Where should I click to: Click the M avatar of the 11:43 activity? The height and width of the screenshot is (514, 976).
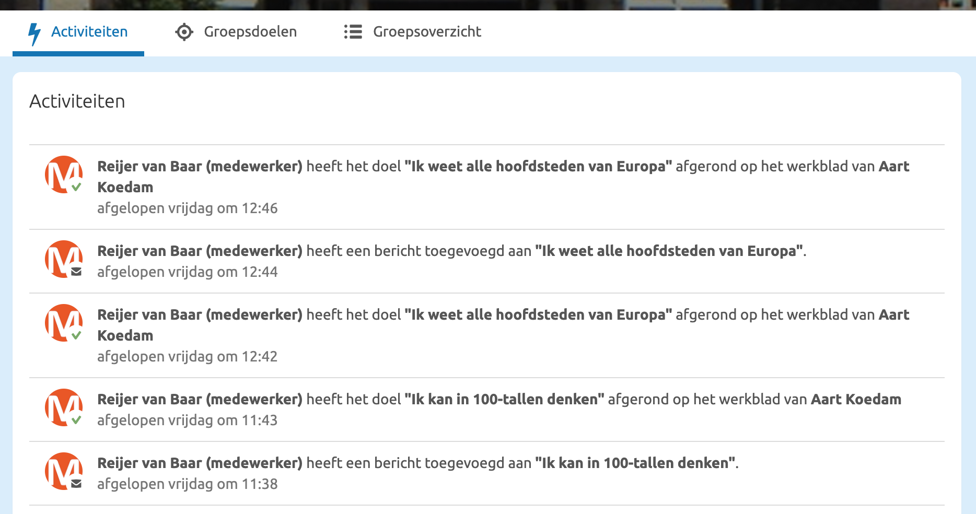click(x=63, y=405)
